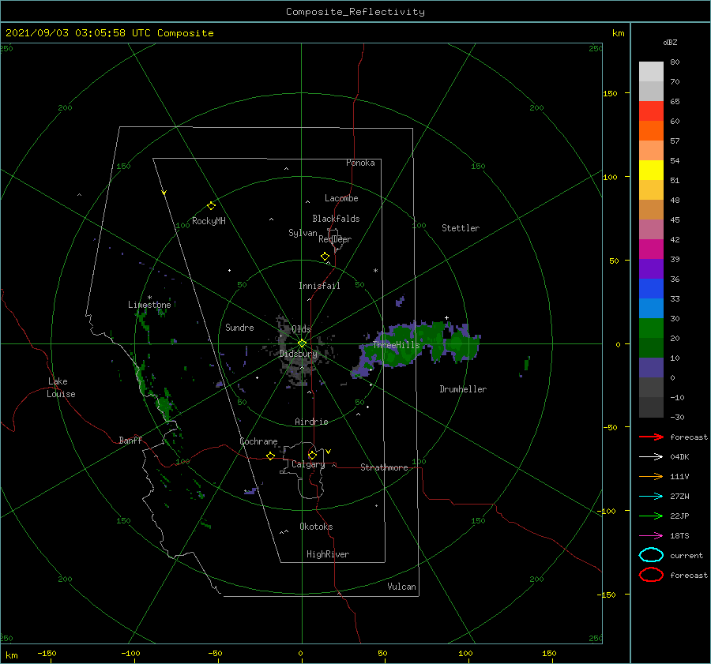Click the magenta 18TS arrow icon

tap(651, 536)
